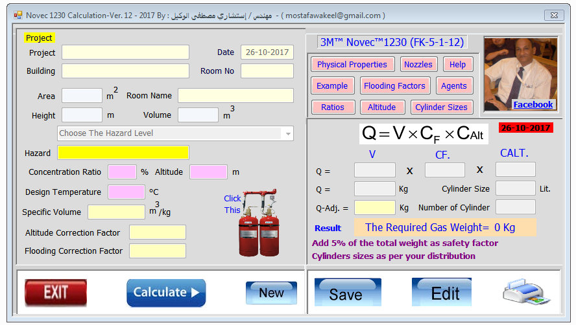Start a New calculation
576x325 pixels.
tap(272, 293)
